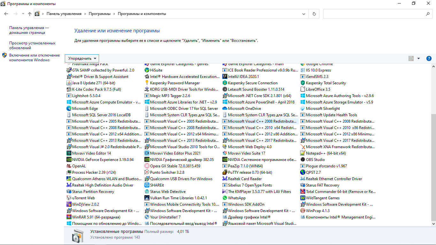Click the scrollbar down arrow

(x=433, y=225)
